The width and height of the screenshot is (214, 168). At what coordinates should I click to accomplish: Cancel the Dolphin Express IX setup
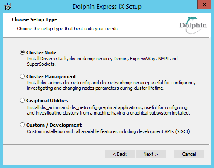pyautogui.click(x=189, y=154)
